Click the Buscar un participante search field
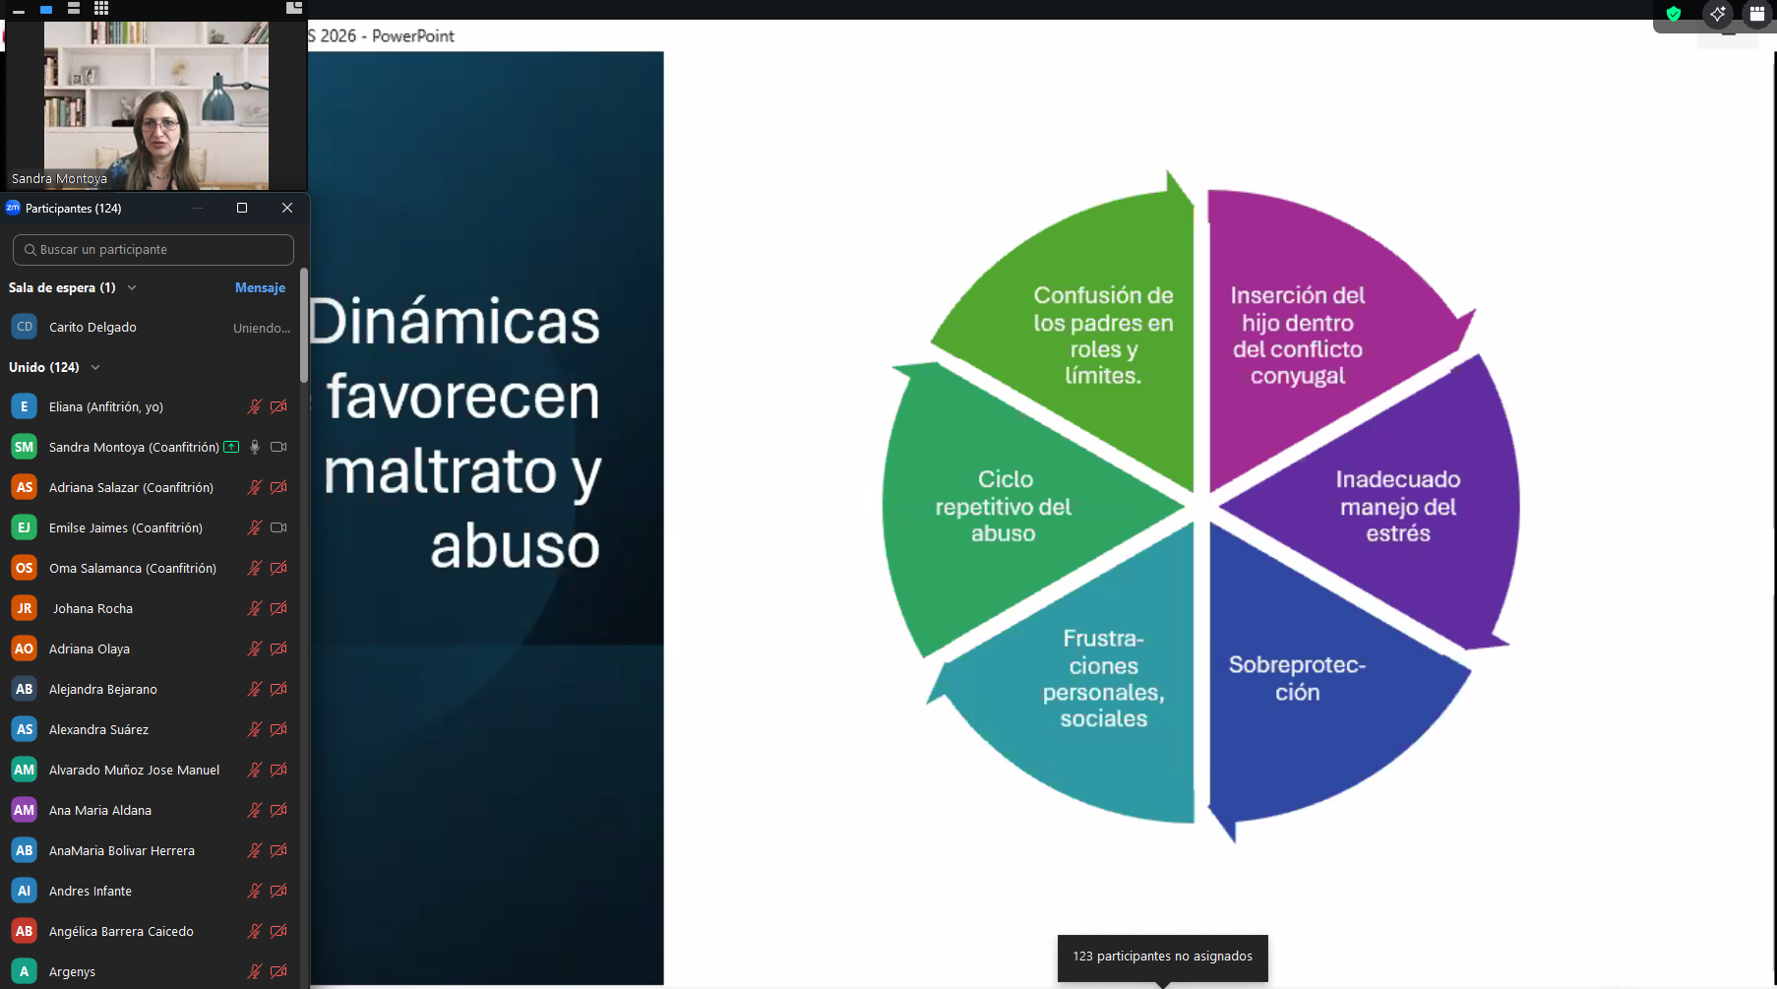1777x989 pixels. tap(153, 250)
